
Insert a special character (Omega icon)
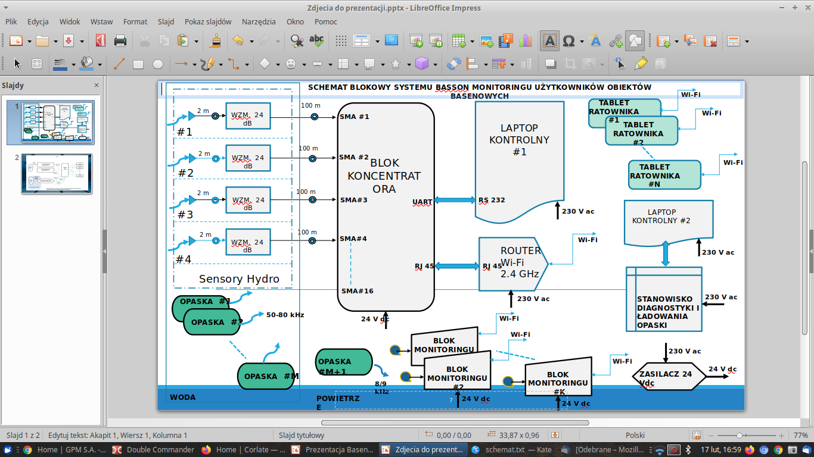(568, 41)
